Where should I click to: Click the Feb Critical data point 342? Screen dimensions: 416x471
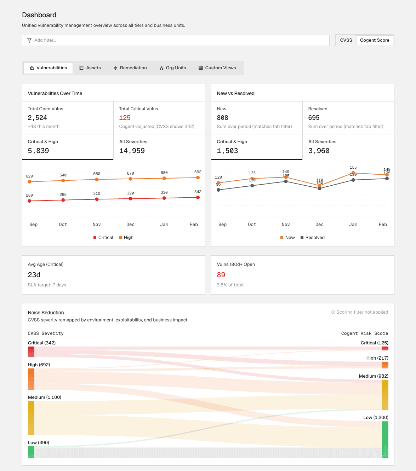tap(198, 197)
